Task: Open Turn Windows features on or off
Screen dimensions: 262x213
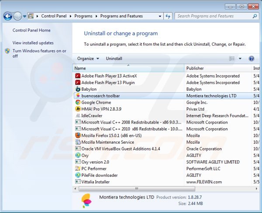Action: point(39,53)
